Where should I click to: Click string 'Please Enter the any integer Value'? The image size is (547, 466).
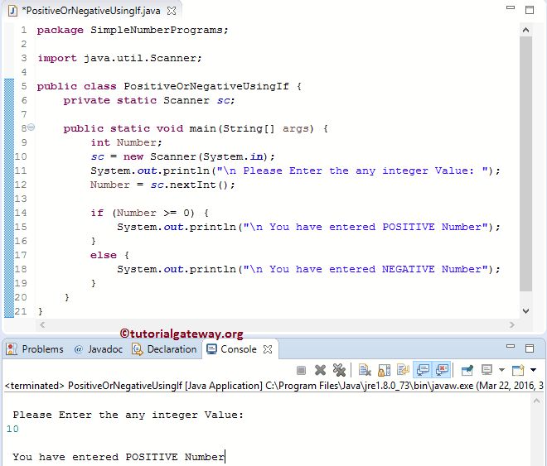pyautogui.click(x=358, y=171)
